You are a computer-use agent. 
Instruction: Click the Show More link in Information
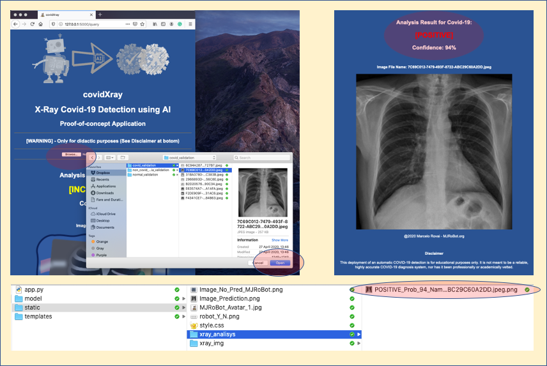(280, 240)
